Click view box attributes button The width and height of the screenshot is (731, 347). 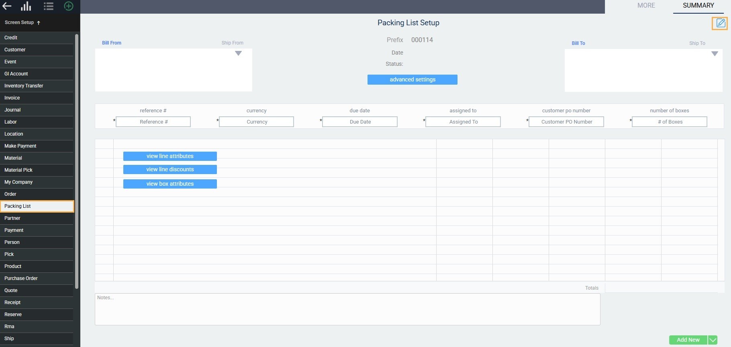(170, 184)
